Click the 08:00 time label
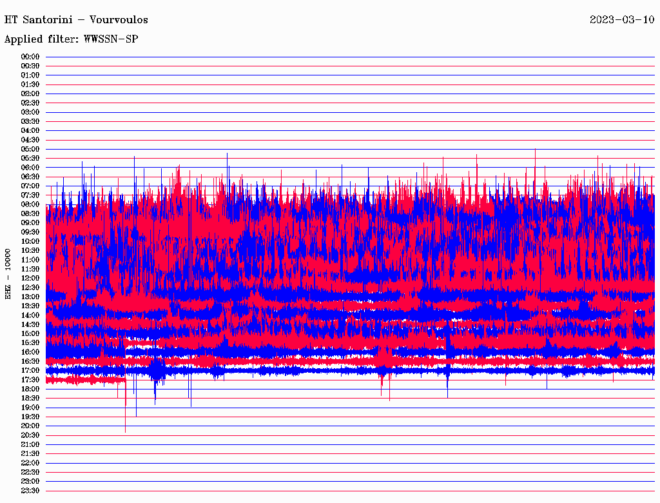Viewport: 660px width, 503px height. 30,204
